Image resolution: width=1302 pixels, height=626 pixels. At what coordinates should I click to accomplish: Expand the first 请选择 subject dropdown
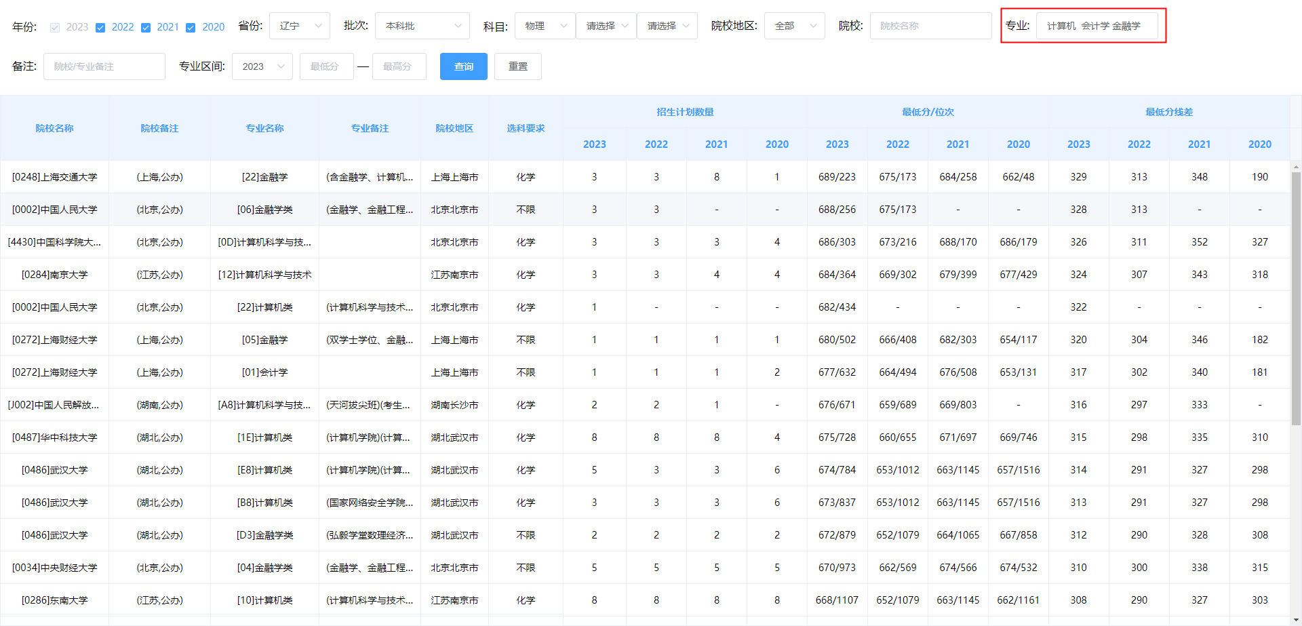click(606, 25)
